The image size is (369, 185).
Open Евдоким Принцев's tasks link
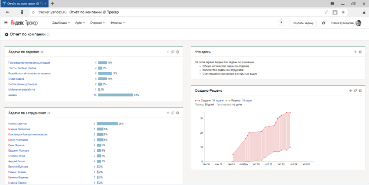19,150
